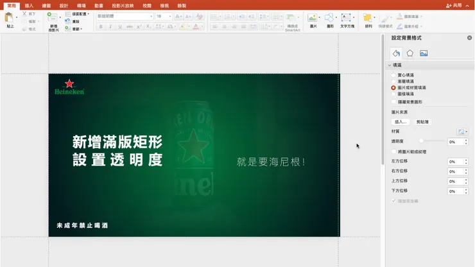Click the Arrange (排列) icon
Image resolution: width=475 pixels, height=267 pixels.
[x=367, y=18]
